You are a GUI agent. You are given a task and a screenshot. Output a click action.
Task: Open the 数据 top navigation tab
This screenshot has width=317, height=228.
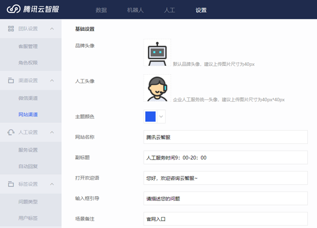tap(101, 10)
